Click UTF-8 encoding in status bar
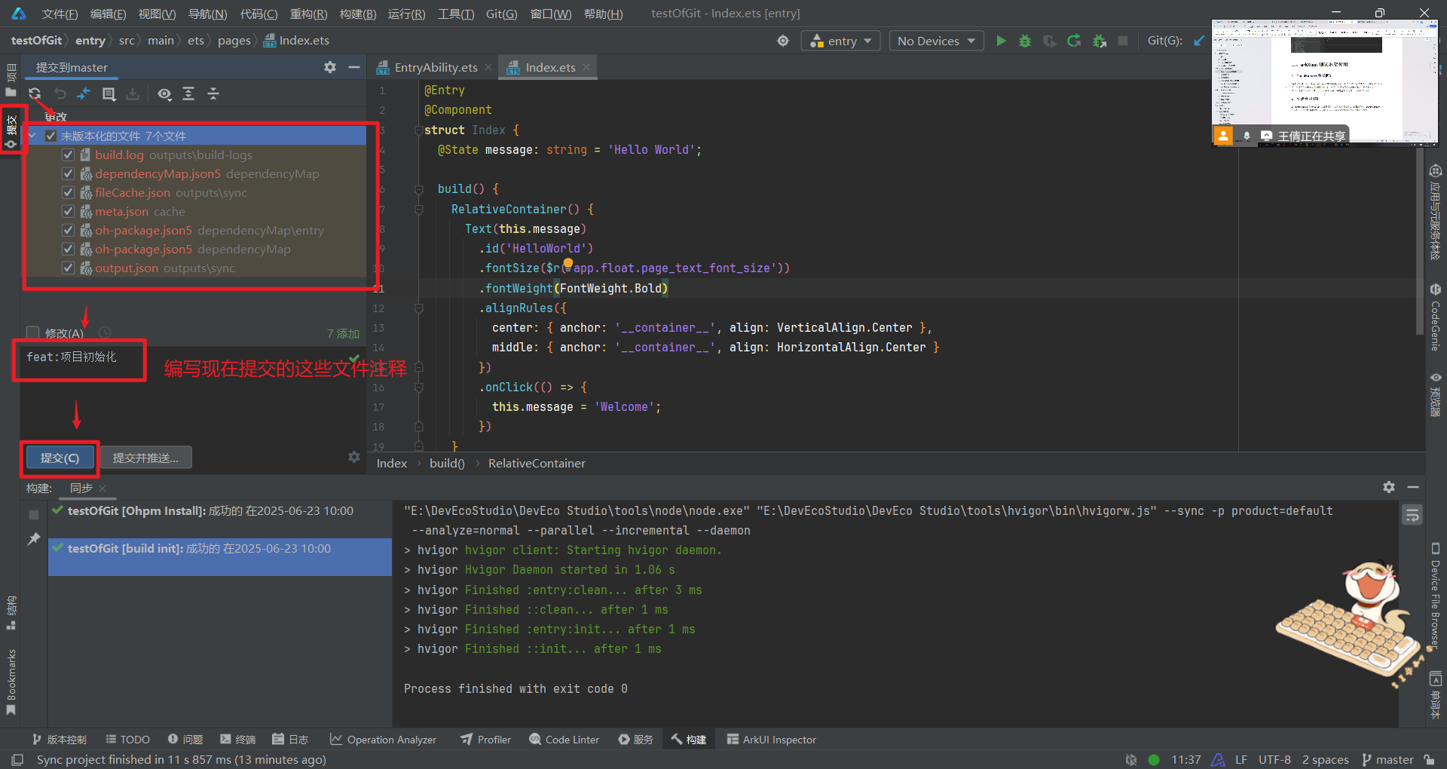 [x=1274, y=759]
